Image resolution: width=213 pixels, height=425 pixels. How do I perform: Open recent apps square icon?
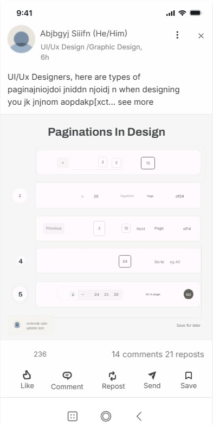tap(72, 416)
